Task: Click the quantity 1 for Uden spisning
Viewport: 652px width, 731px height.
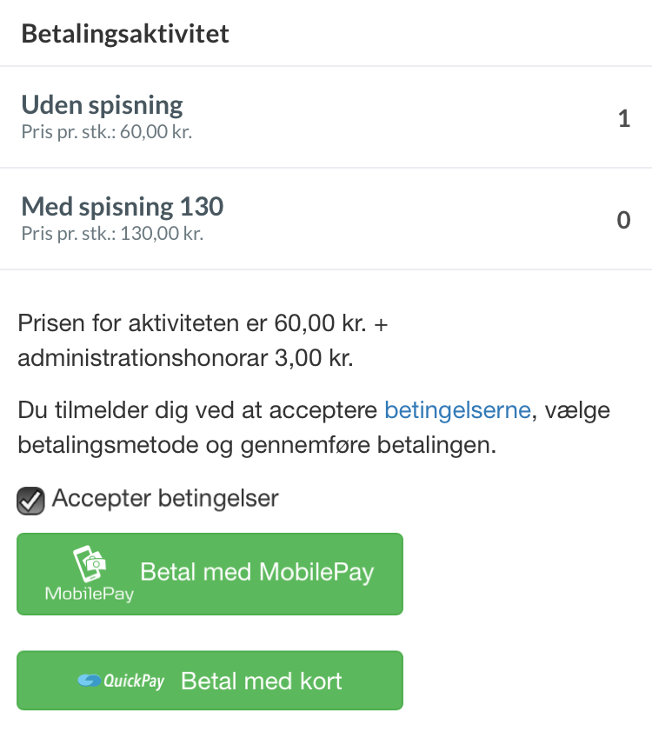Action: 623,118
